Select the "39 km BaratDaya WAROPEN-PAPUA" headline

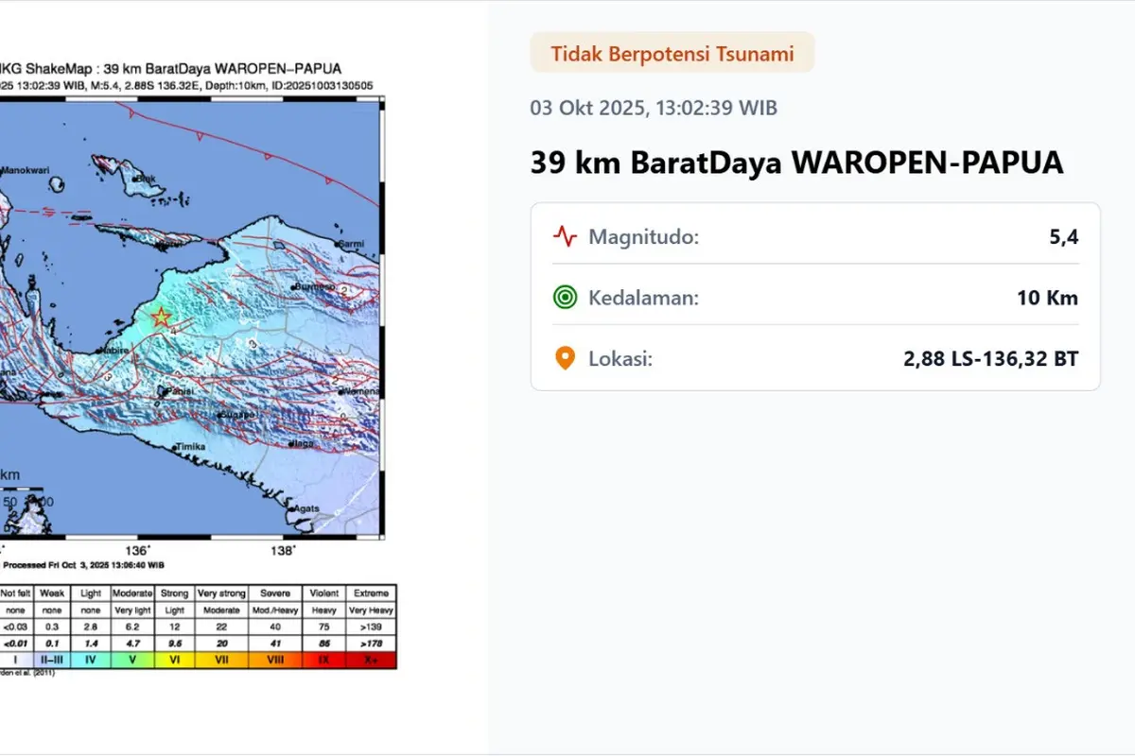point(796,163)
